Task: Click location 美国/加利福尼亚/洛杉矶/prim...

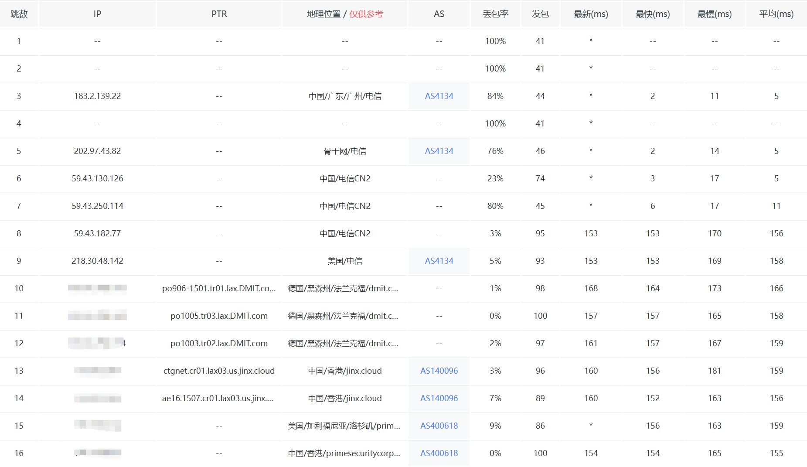Action: (x=344, y=426)
